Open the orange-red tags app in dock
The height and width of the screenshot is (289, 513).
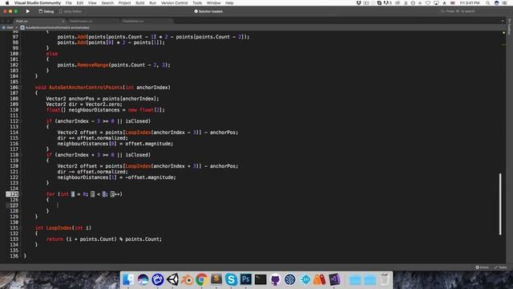(320, 279)
